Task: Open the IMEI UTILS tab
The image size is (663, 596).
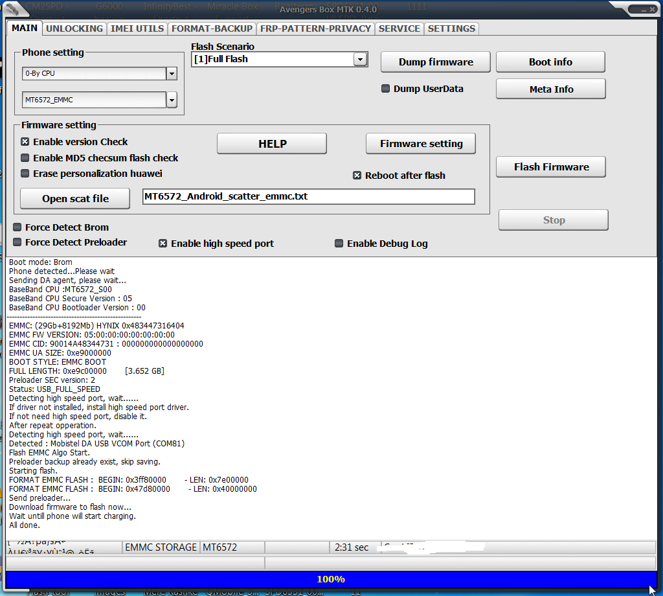Action: 137,29
